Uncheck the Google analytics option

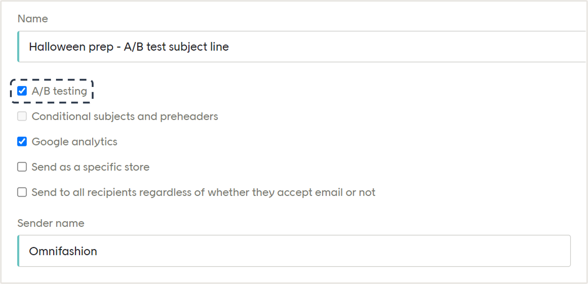22,141
